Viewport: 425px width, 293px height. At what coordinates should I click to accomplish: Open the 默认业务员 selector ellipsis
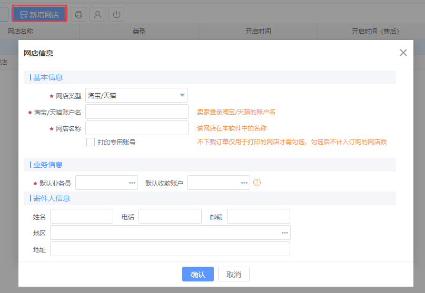pyautogui.click(x=132, y=183)
